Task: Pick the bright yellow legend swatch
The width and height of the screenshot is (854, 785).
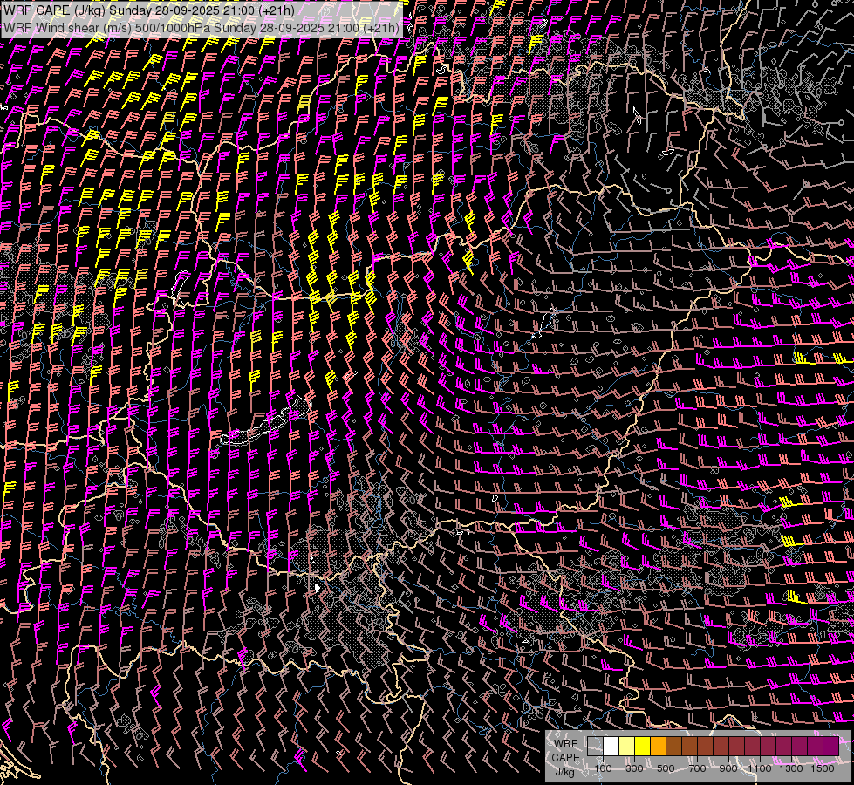Action: point(642,747)
